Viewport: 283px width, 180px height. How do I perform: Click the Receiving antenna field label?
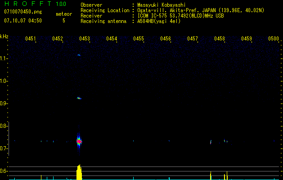point(103,21)
